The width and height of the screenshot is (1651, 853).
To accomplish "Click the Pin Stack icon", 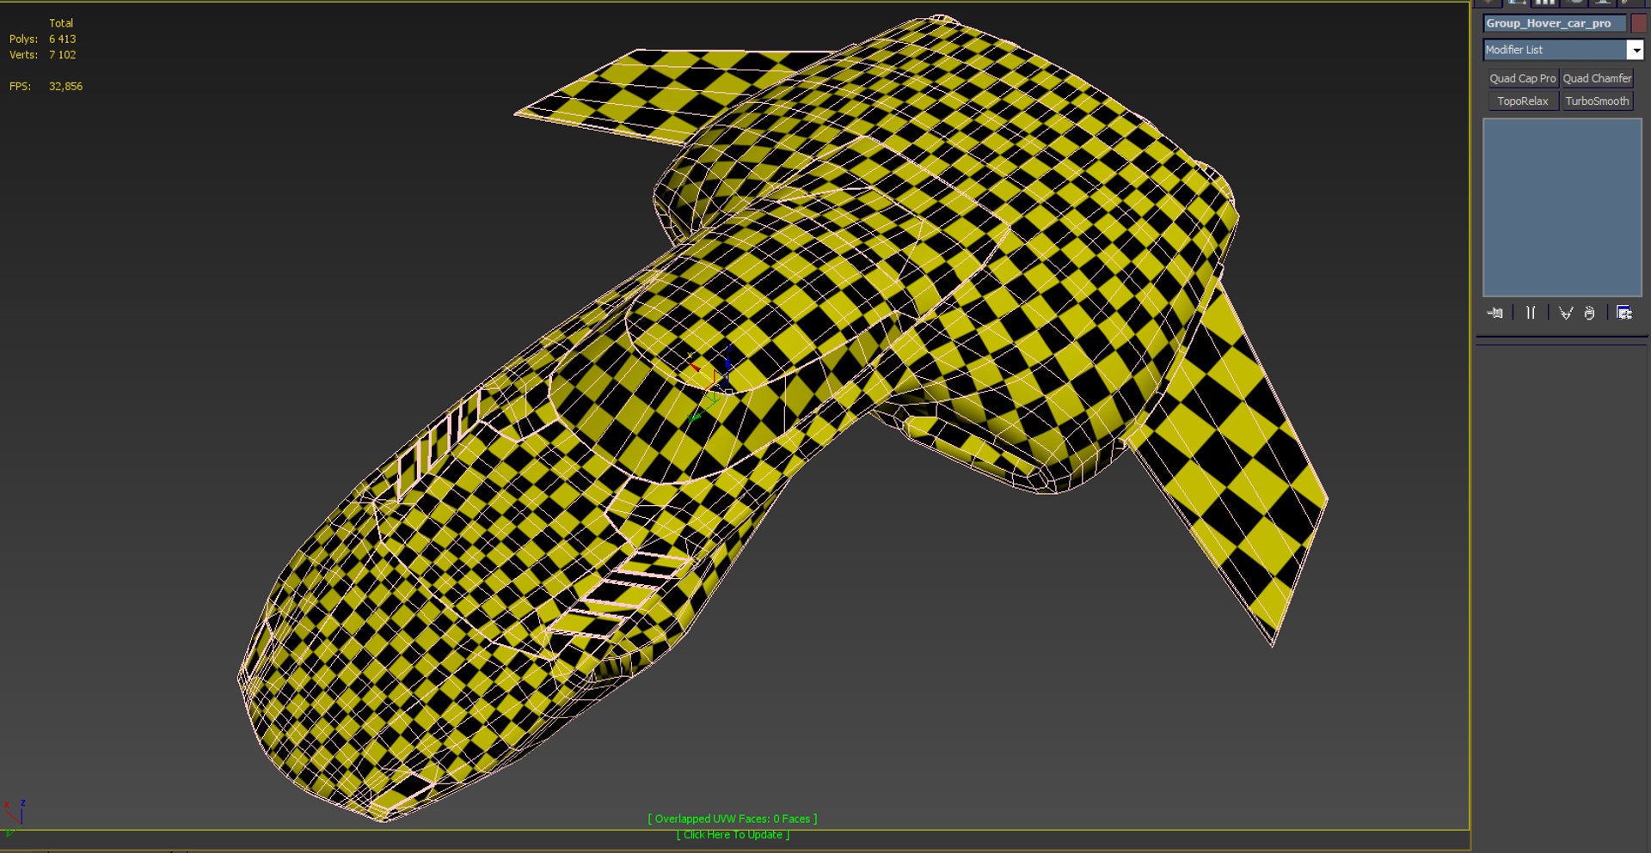I will [1495, 313].
